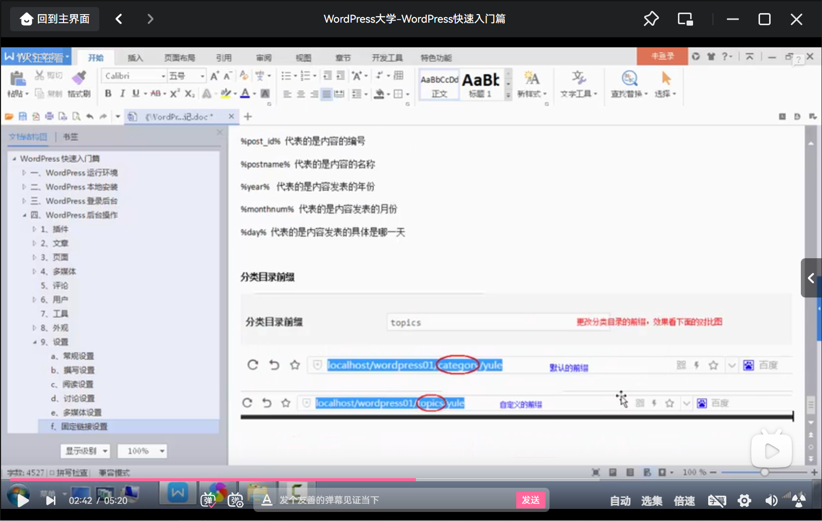Click the Find and Replace magnifier icon

(x=629, y=78)
